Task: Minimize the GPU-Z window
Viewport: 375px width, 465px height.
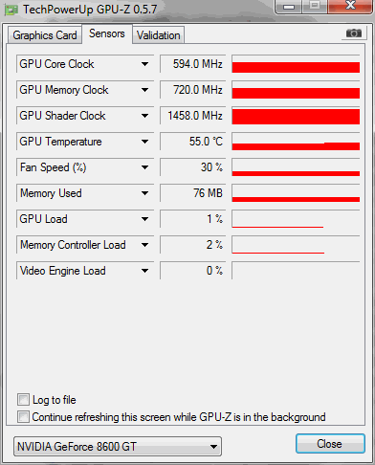Action: [289, 6]
